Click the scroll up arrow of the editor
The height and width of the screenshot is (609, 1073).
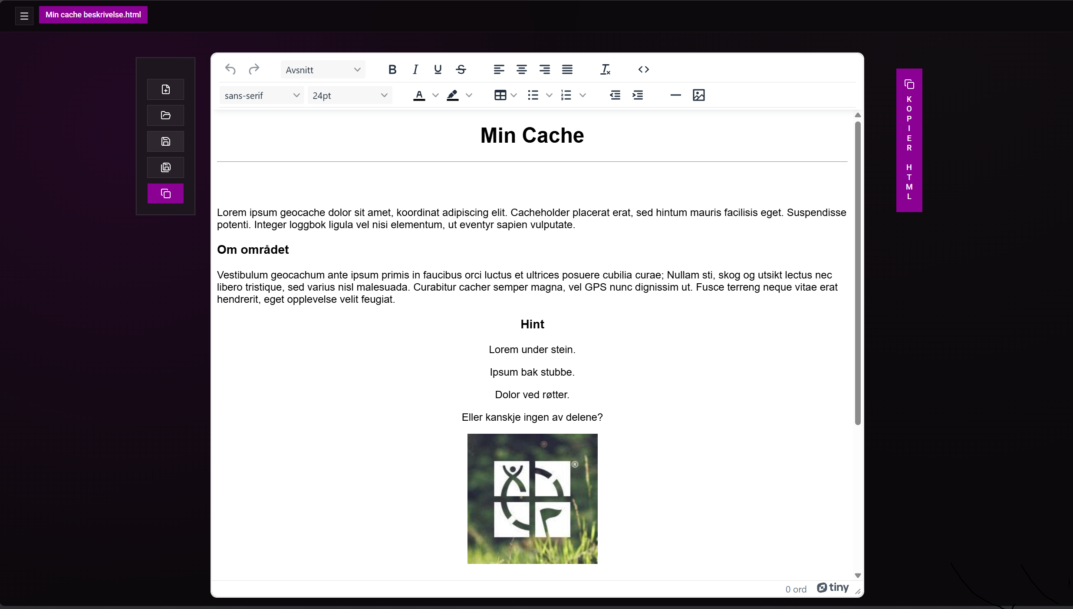[x=858, y=115]
